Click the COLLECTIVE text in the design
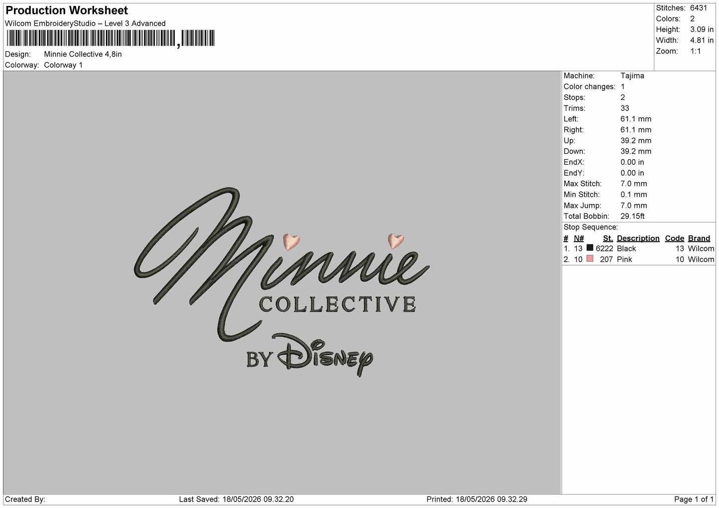Screen dimensions: 719x508 [x=337, y=305]
